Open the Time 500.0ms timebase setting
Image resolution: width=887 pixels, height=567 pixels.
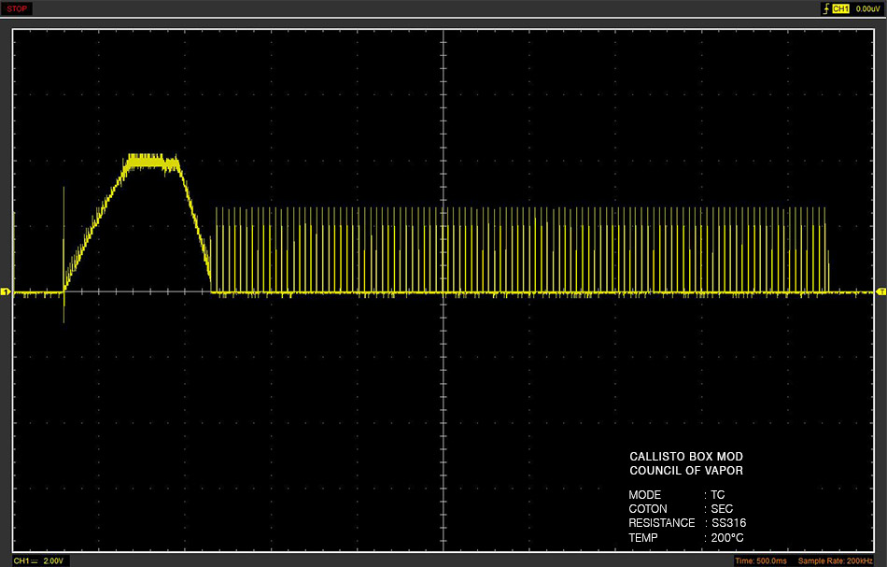pos(760,560)
